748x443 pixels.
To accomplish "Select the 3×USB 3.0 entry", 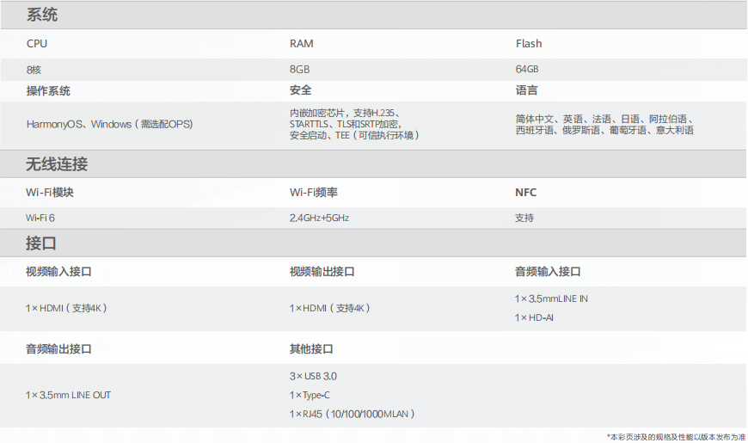I will (x=314, y=376).
